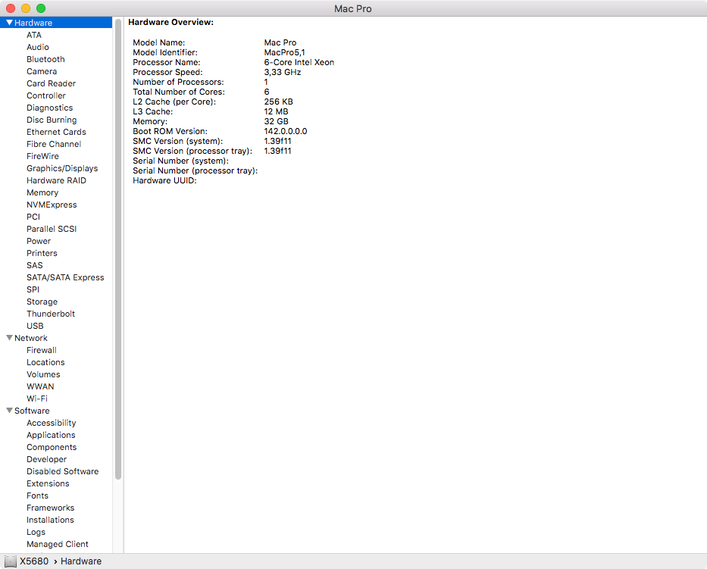Select Disc Burning entry
Image resolution: width=707 pixels, height=569 pixels.
(52, 120)
